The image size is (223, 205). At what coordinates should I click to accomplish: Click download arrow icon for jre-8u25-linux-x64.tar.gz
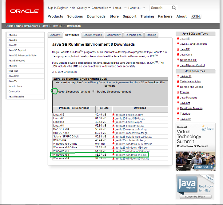[113, 125]
